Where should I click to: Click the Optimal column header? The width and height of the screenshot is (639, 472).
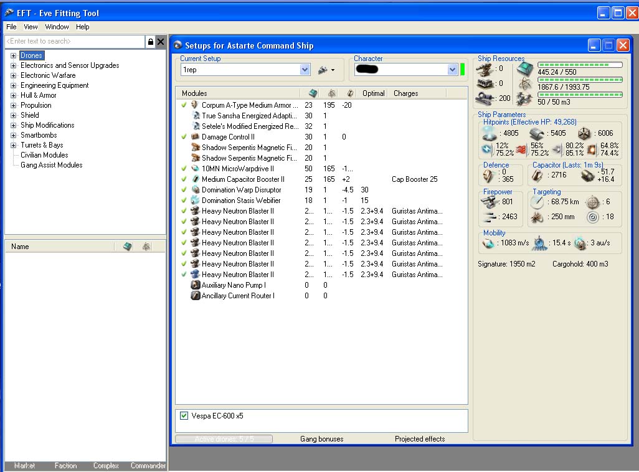(373, 93)
